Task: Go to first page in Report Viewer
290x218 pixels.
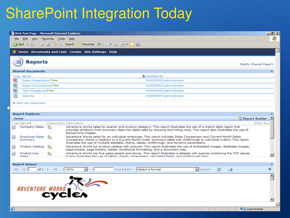Action: [16, 169]
